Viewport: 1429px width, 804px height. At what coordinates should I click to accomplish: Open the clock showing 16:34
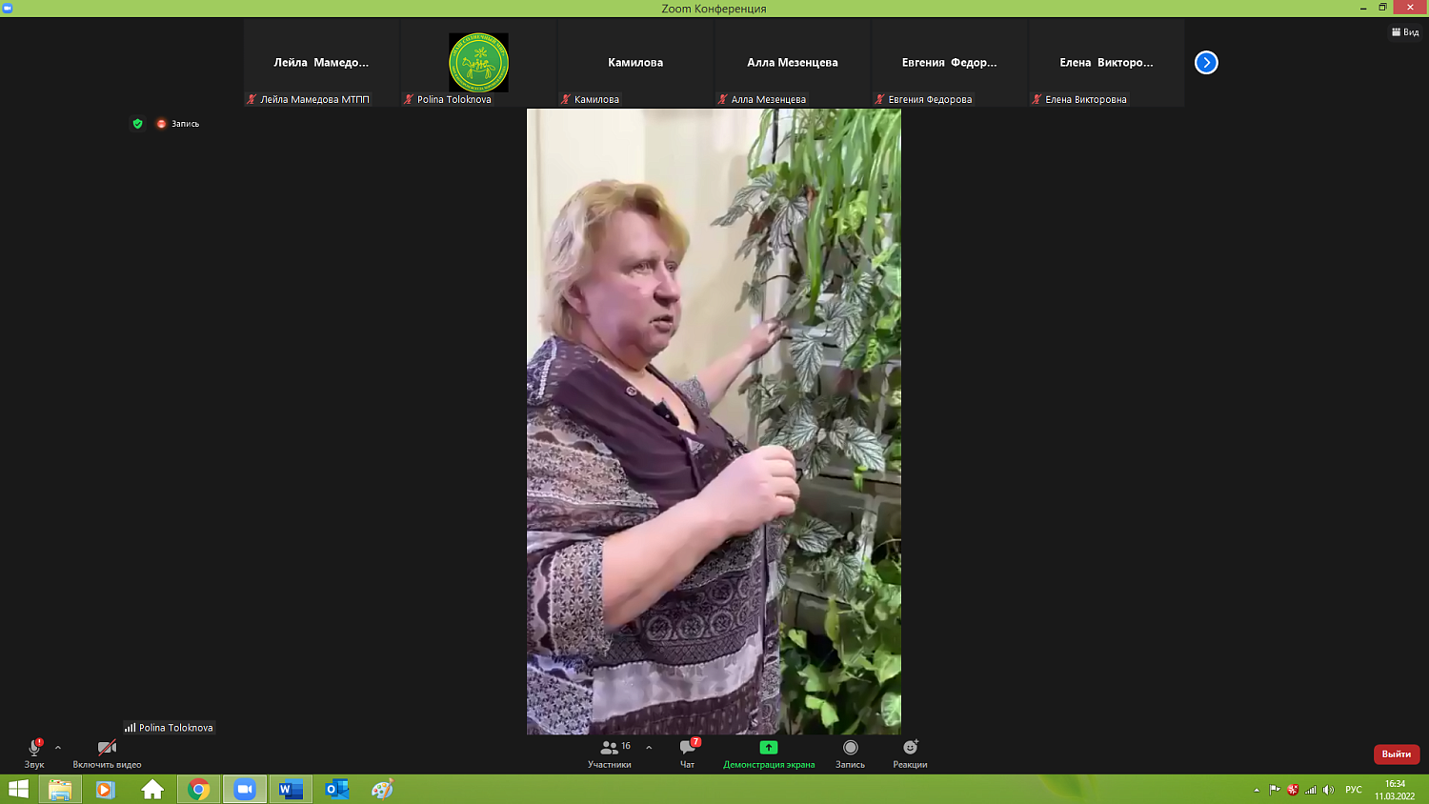1395,790
